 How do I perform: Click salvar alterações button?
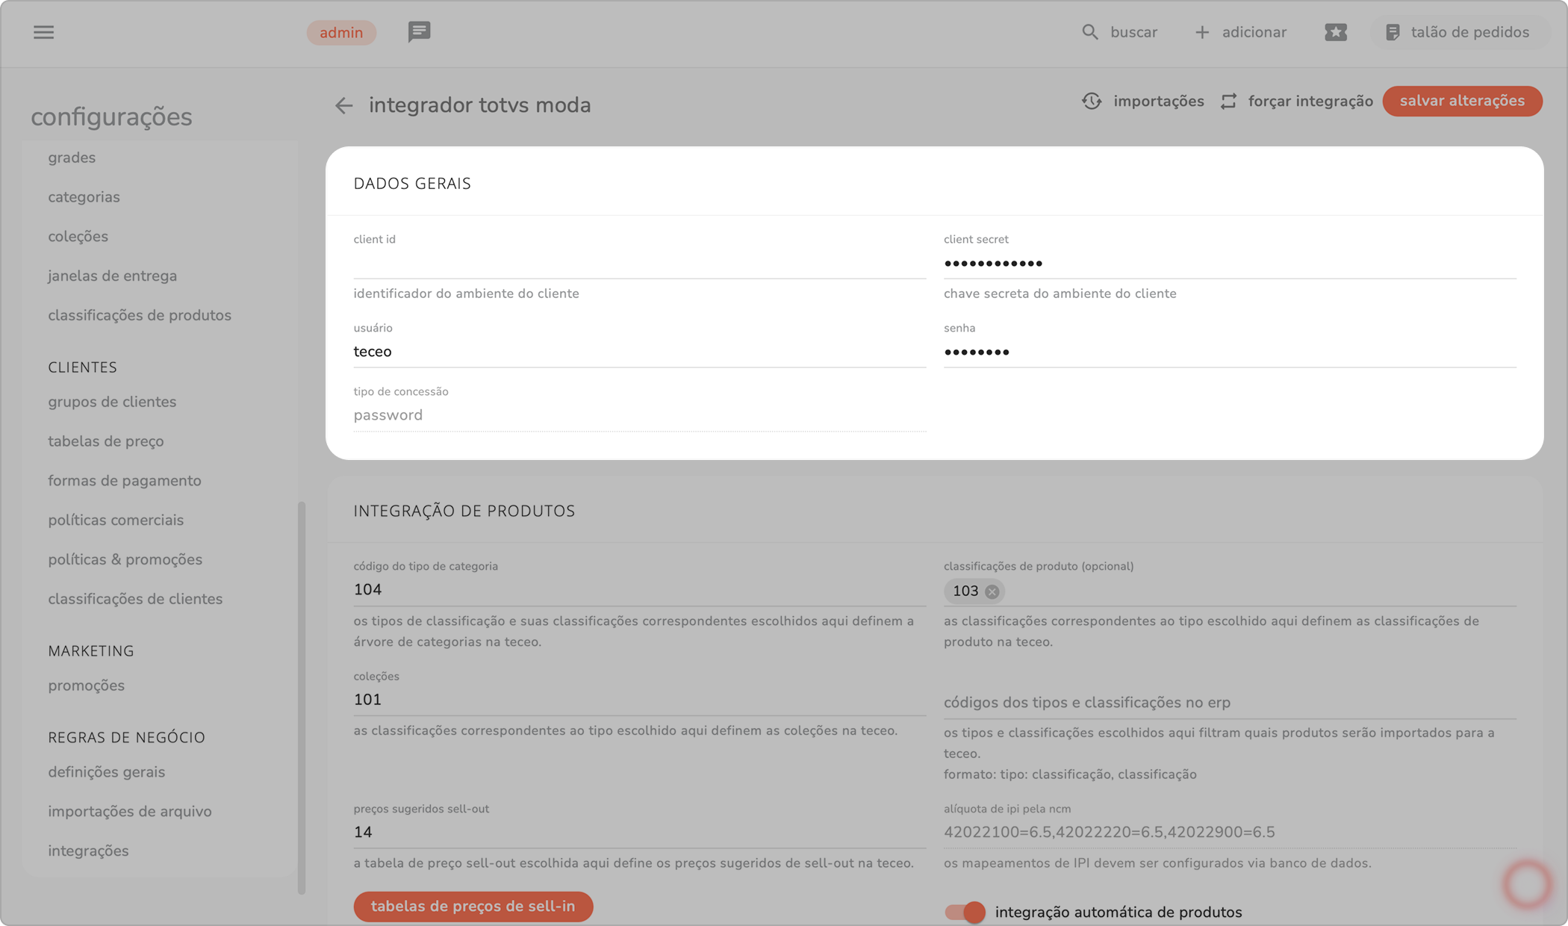pos(1461,102)
